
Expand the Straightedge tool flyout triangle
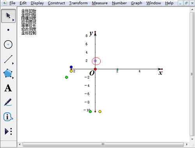pyautogui.click(x=13, y=63)
